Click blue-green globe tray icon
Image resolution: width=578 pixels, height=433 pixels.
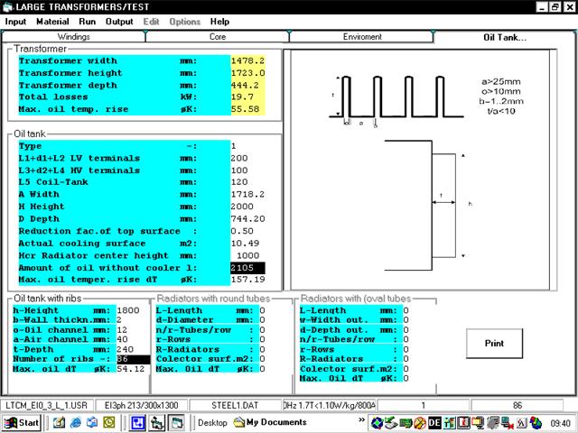coord(377,423)
